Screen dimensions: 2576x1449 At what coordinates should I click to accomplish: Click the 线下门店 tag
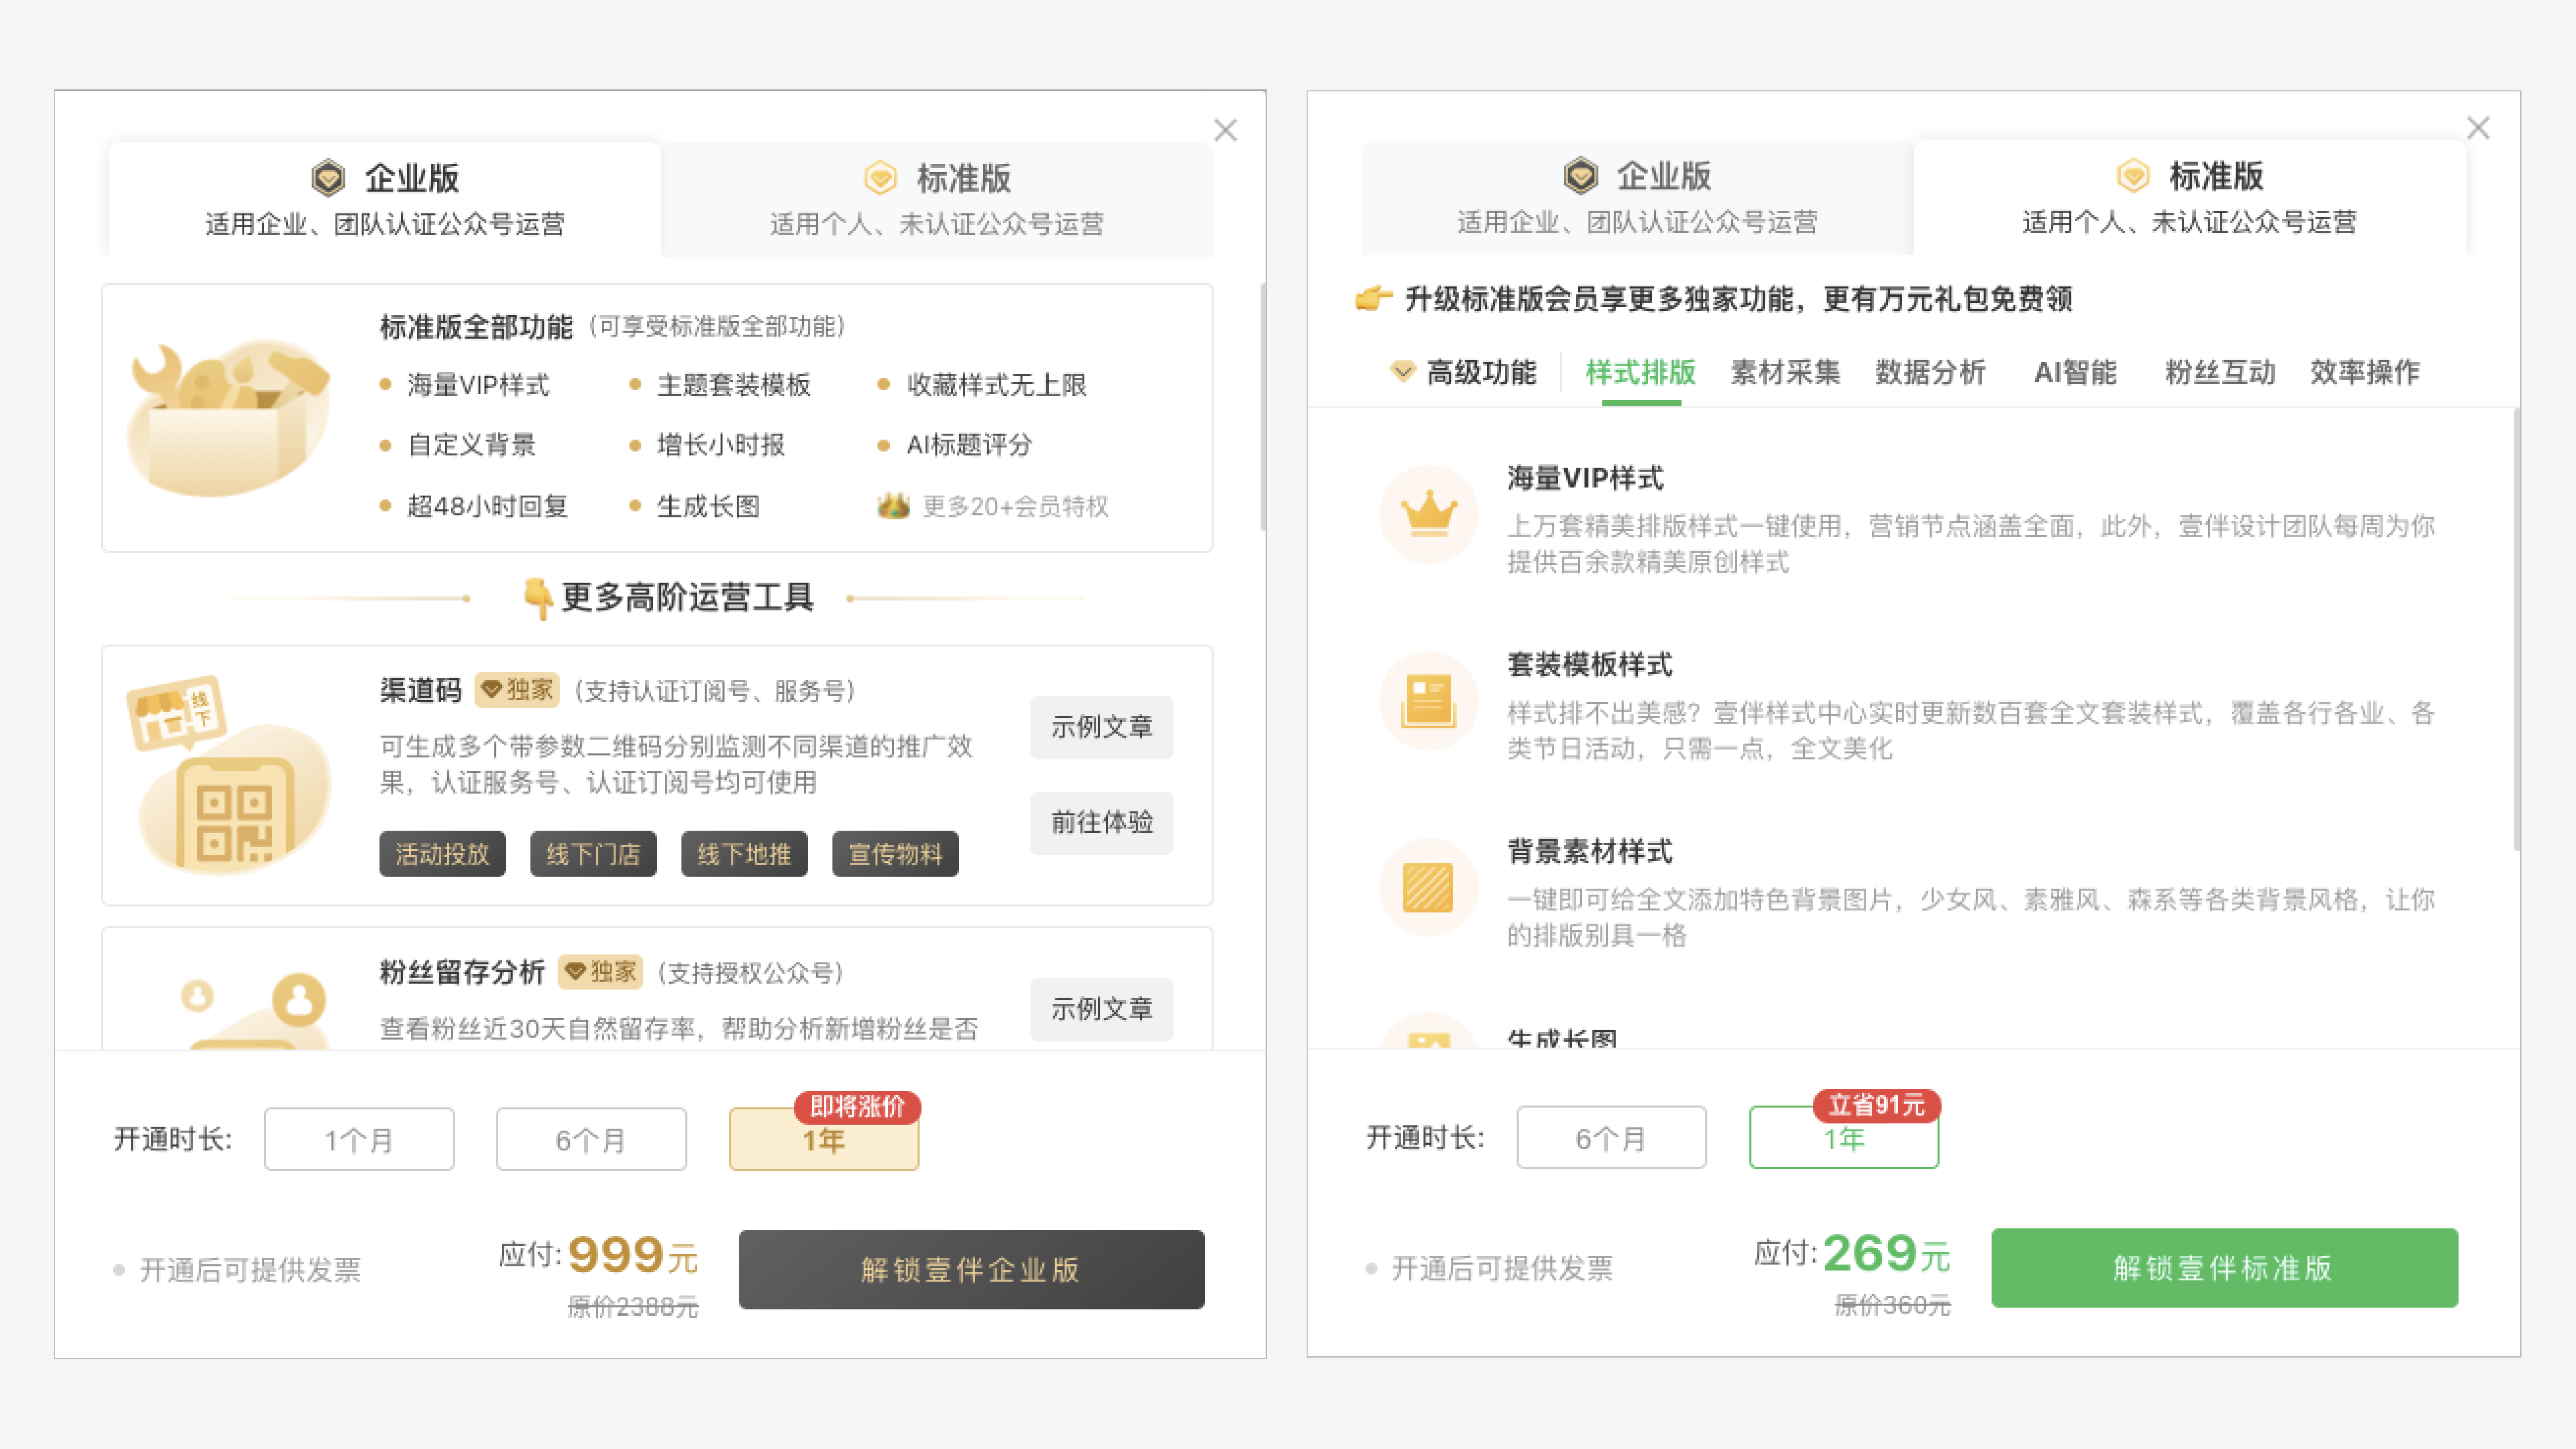593,854
